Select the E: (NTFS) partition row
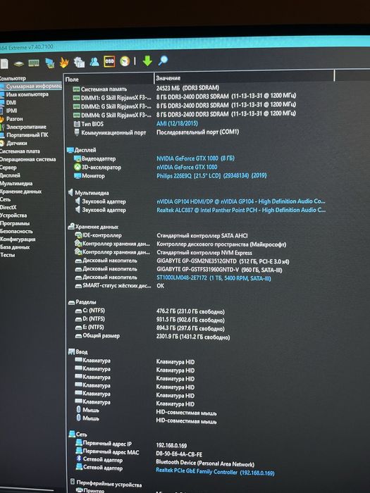 (149, 328)
